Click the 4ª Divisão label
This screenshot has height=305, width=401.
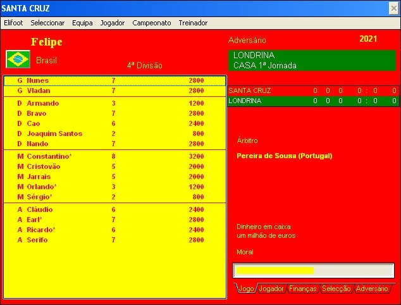(x=144, y=66)
